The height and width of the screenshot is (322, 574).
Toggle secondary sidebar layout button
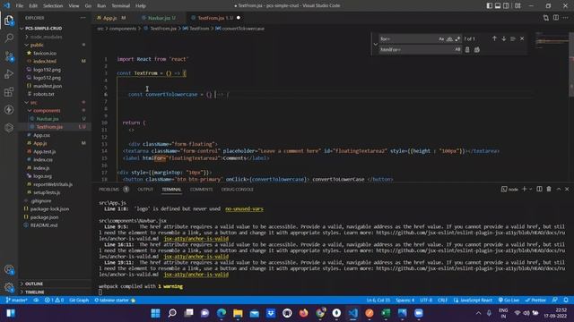506,5
